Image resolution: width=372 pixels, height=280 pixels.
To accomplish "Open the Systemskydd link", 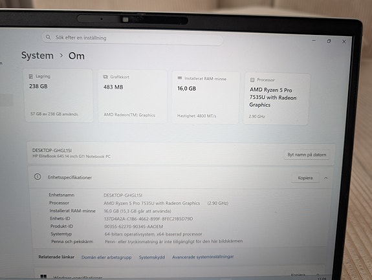I will click(152, 257).
